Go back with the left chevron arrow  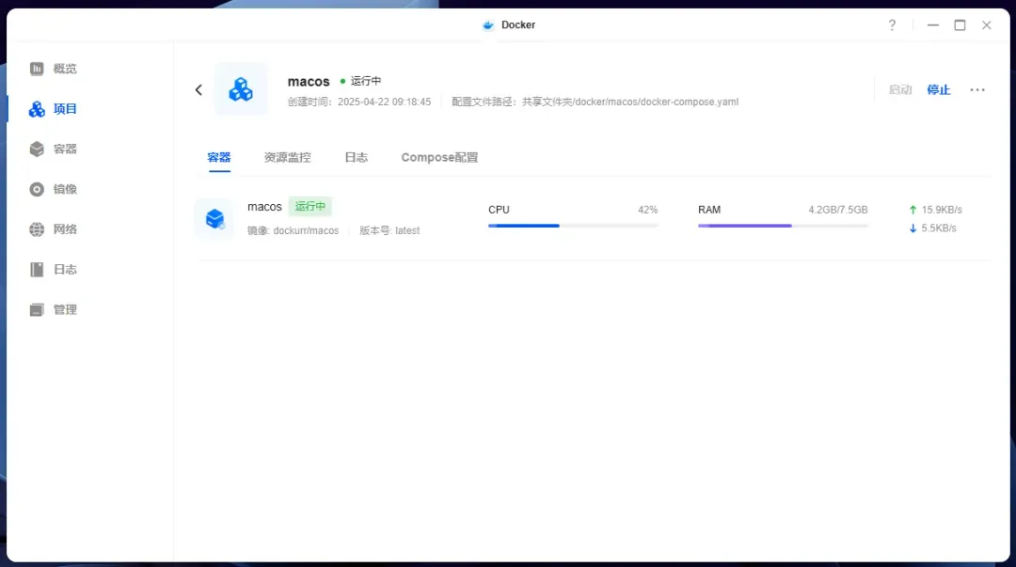point(198,90)
